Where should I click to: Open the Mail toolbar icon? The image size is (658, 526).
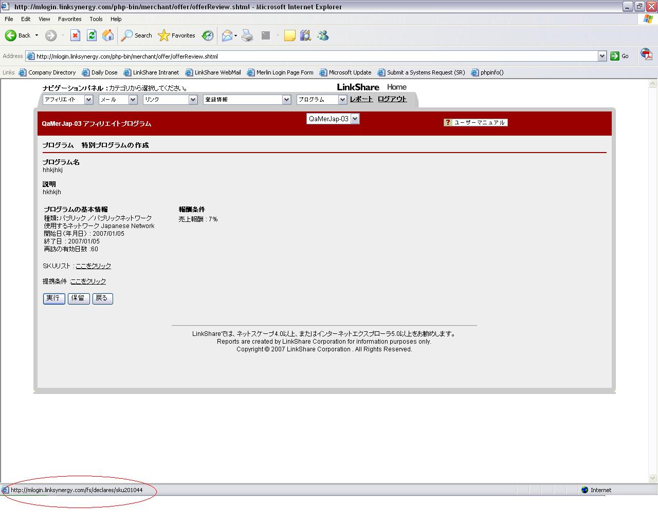(x=227, y=35)
